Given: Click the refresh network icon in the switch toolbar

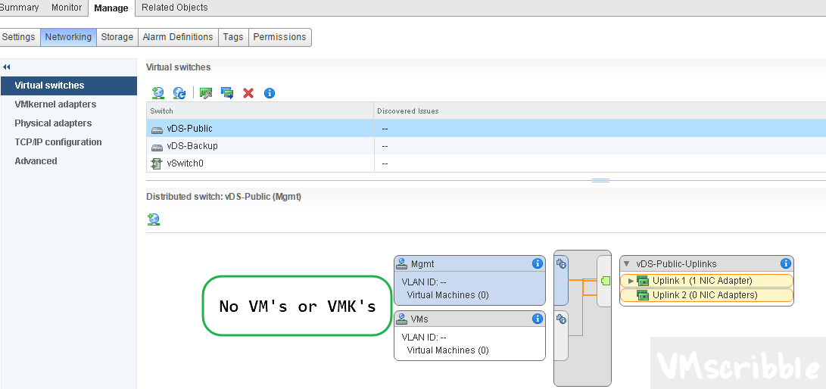Looking at the screenshot, I should tap(179, 93).
